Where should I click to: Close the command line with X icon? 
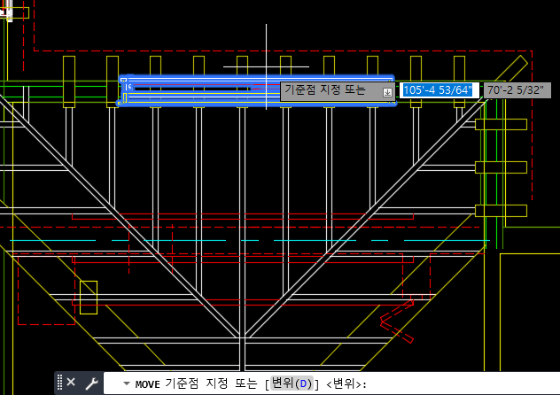(x=71, y=382)
